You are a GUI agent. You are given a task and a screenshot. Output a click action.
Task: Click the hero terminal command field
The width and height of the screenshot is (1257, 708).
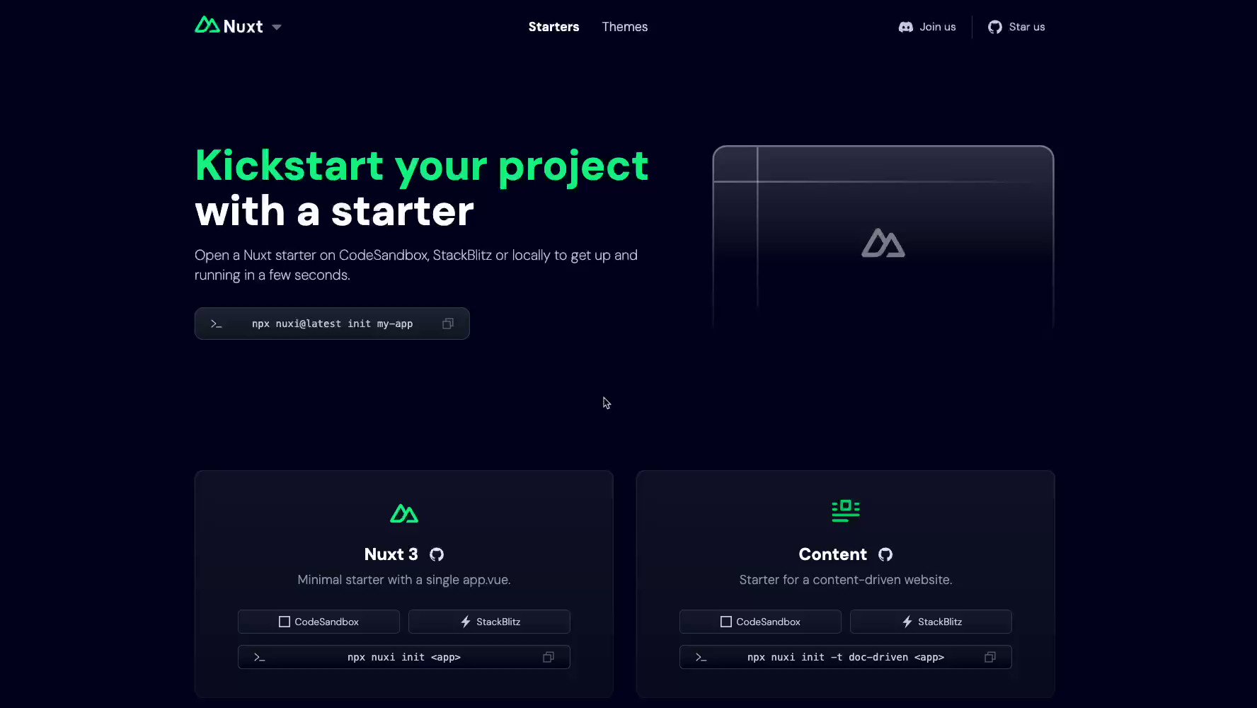pyautogui.click(x=332, y=324)
